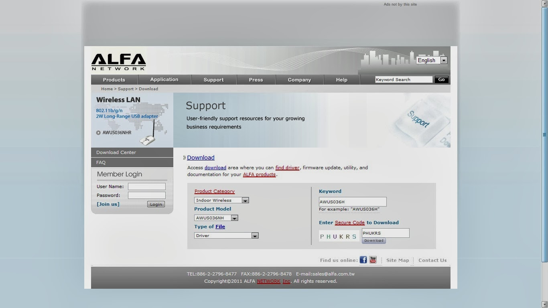Open the Application menu

click(x=164, y=79)
